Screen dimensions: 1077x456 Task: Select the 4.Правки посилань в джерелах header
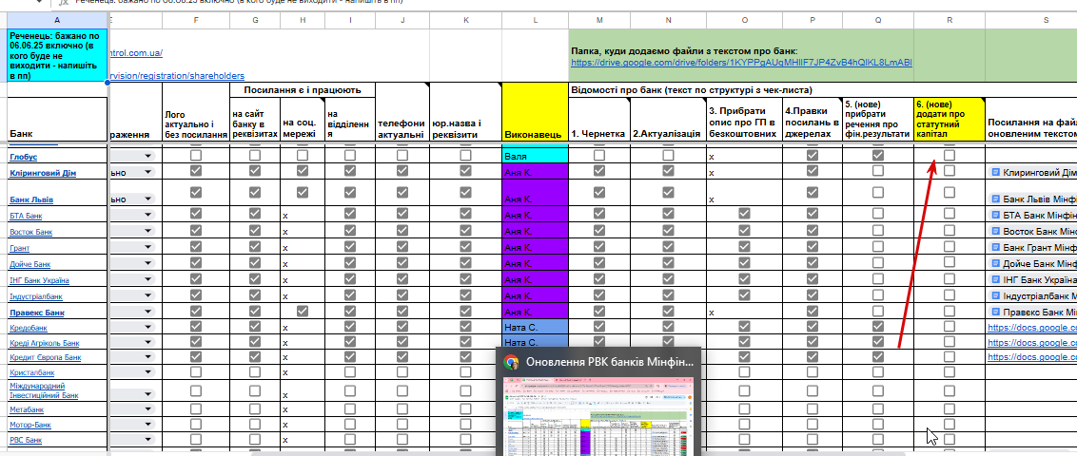[x=812, y=120]
